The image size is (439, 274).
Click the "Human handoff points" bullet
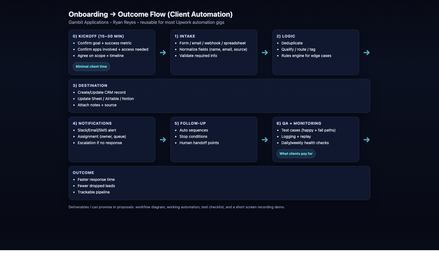199,143
